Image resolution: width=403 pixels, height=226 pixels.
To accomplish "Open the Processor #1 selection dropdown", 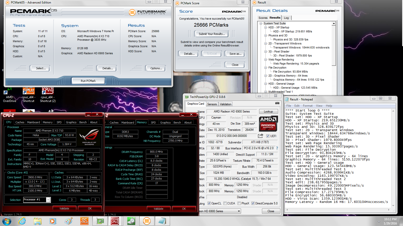I will coord(48,200).
